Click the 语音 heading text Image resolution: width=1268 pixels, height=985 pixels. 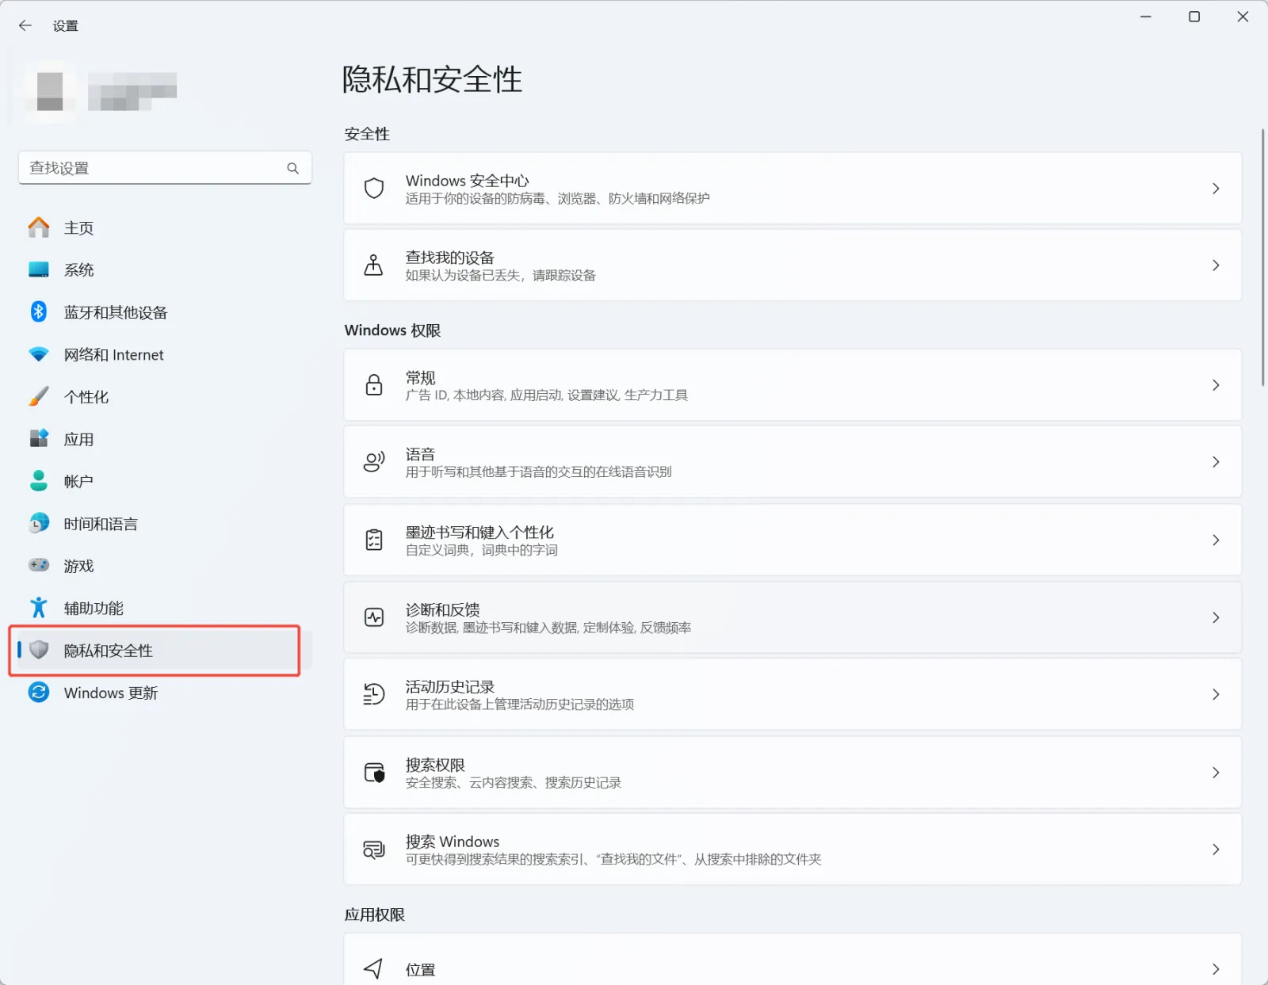tap(420, 454)
